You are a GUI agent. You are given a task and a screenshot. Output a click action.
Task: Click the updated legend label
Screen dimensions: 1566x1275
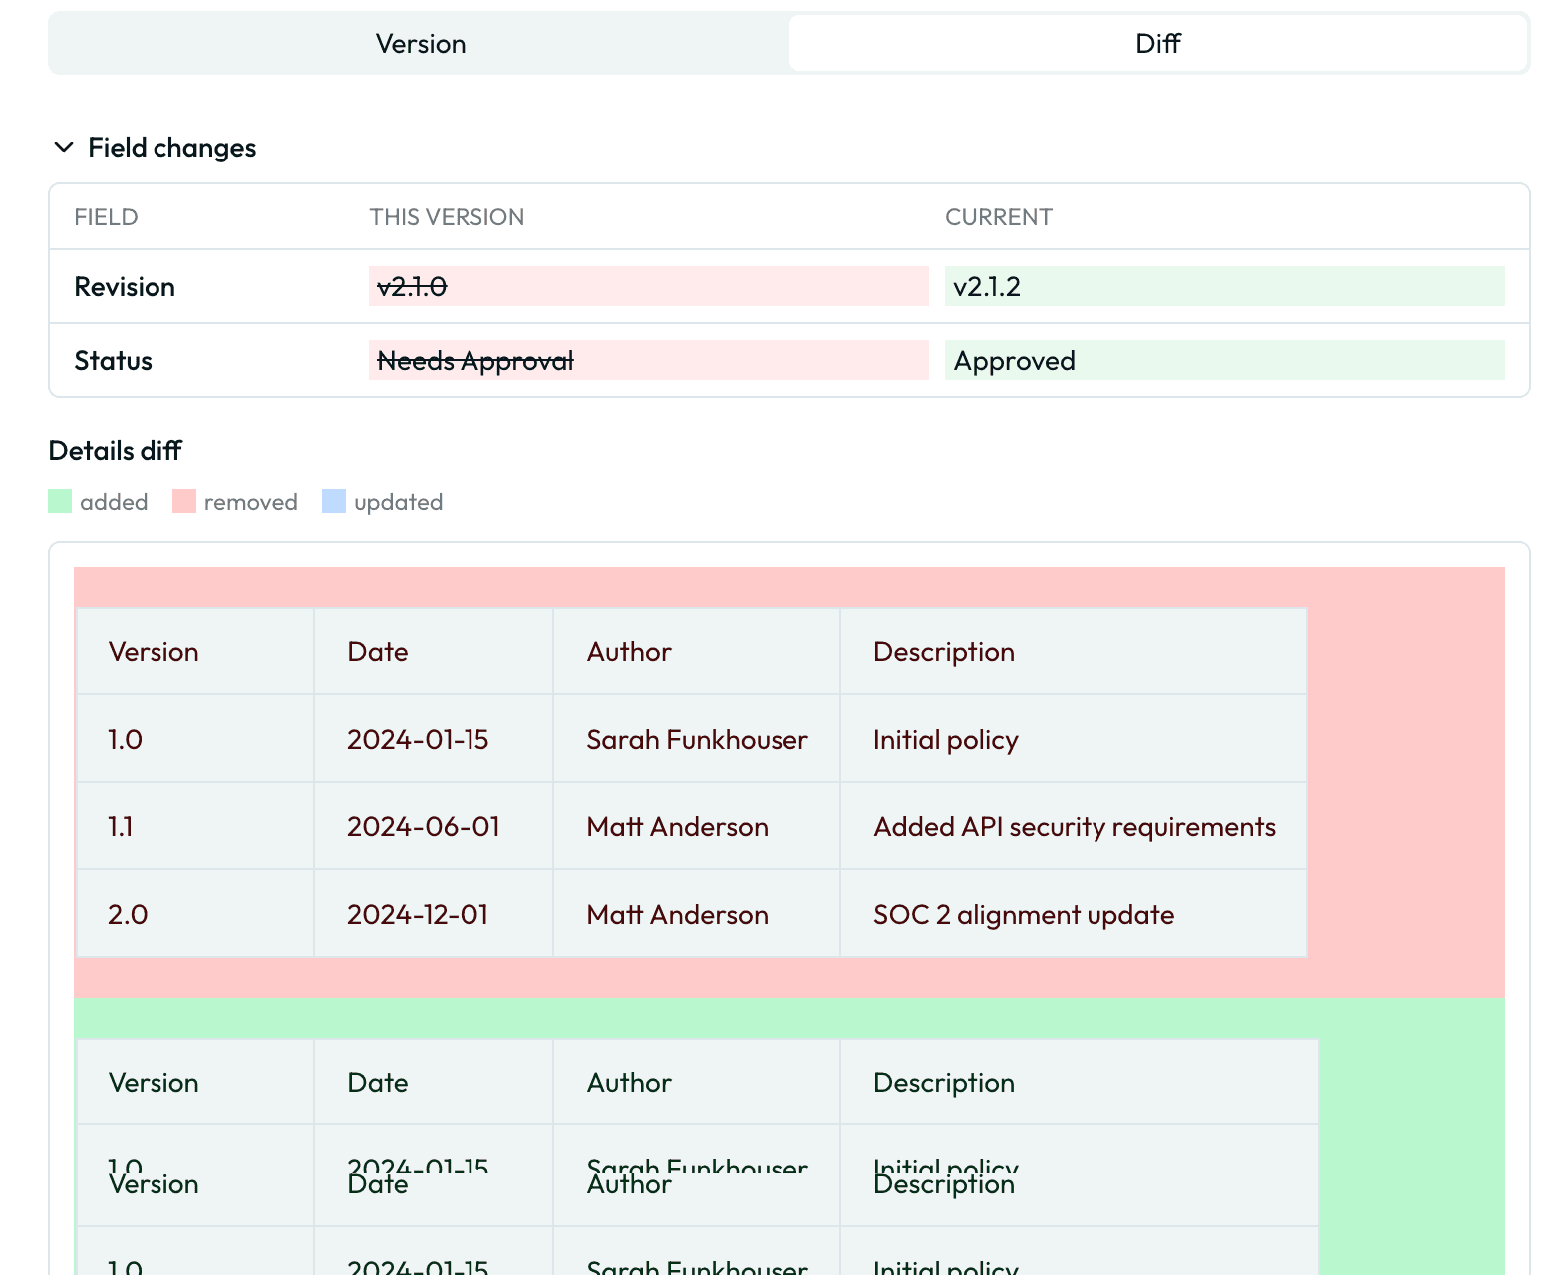(x=399, y=502)
